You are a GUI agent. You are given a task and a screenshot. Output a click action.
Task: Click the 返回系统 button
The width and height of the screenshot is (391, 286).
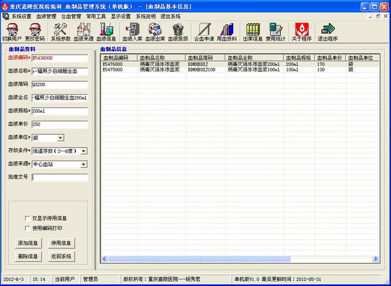(x=61, y=256)
